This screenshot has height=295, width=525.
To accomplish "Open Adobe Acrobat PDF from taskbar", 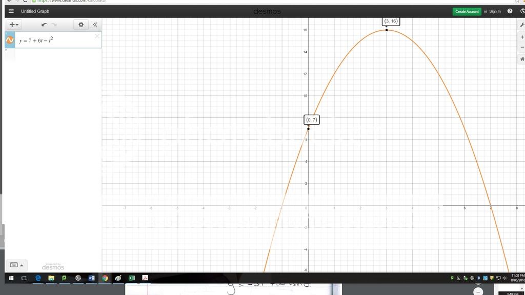I will click(145, 278).
